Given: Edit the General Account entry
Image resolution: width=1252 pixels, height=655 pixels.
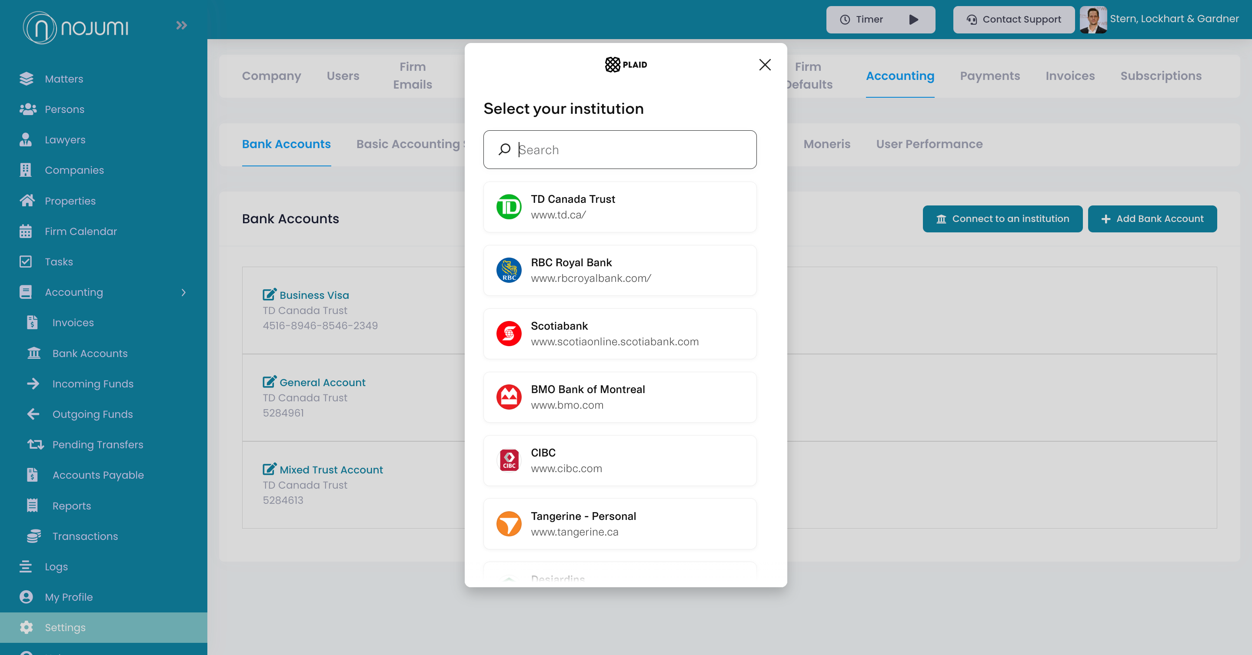Looking at the screenshot, I should (270, 382).
